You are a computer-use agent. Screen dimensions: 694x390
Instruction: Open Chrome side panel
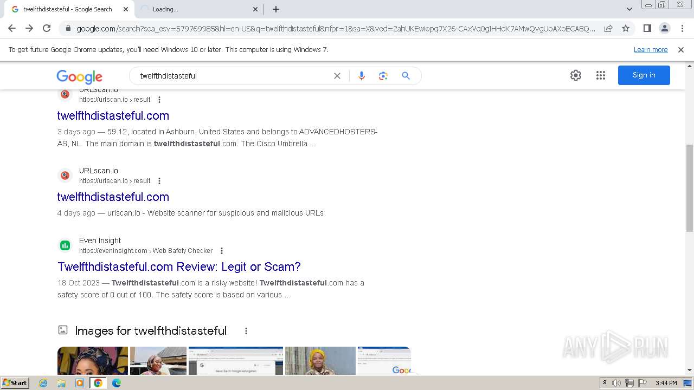pyautogui.click(x=647, y=28)
